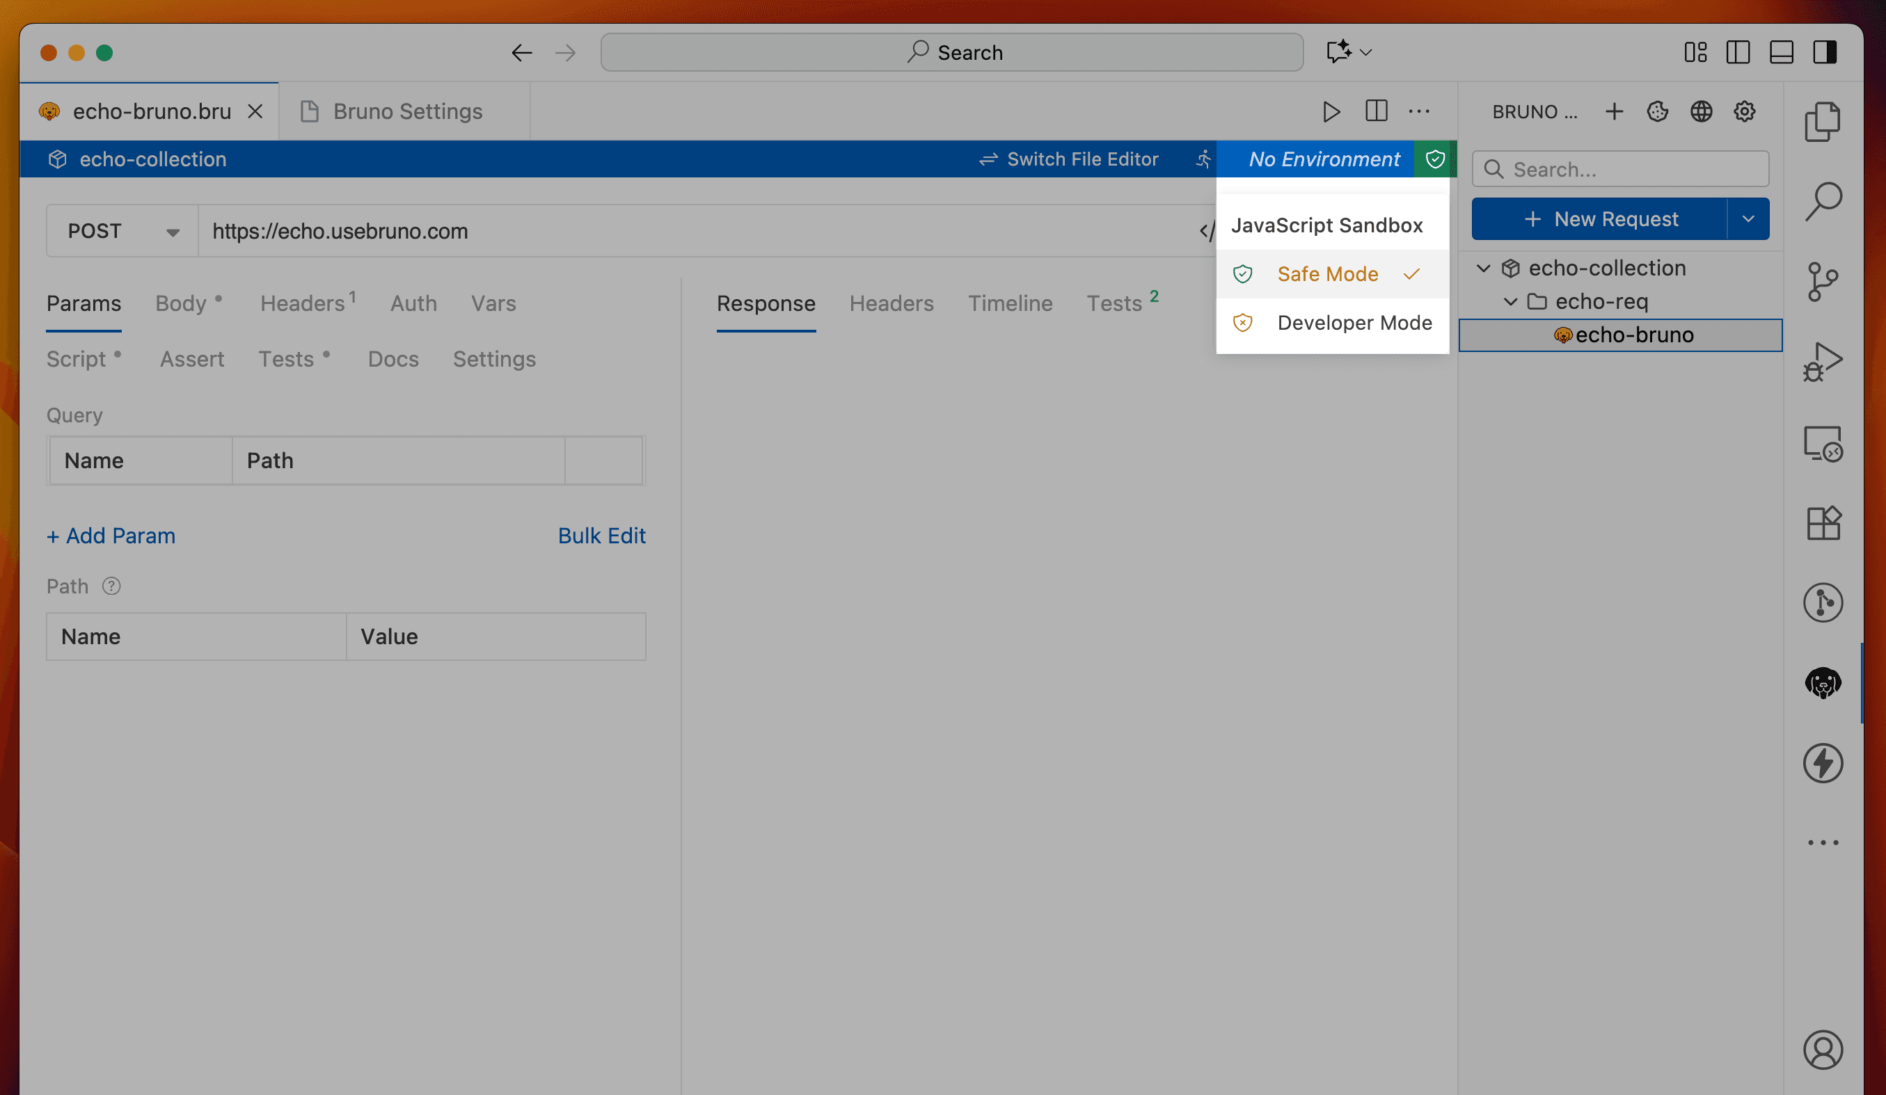Click the cookies icon in Bruno panel header
The width and height of the screenshot is (1886, 1095).
(x=1657, y=111)
